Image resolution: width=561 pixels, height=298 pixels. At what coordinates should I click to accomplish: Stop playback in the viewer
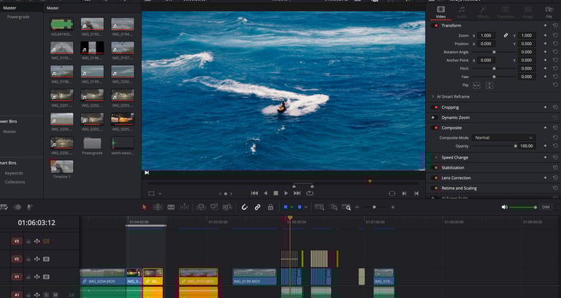[276, 193]
